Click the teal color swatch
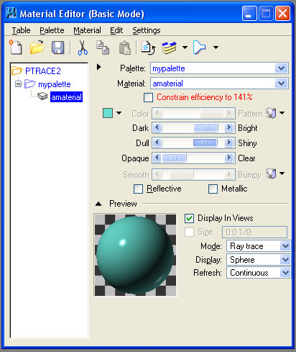296x352 pixels. pos(108,113)
